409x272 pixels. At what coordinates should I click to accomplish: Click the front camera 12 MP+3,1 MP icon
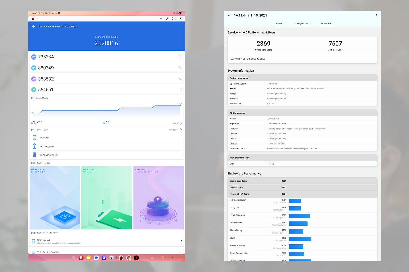pyautogui.click(x=35, y=146)
